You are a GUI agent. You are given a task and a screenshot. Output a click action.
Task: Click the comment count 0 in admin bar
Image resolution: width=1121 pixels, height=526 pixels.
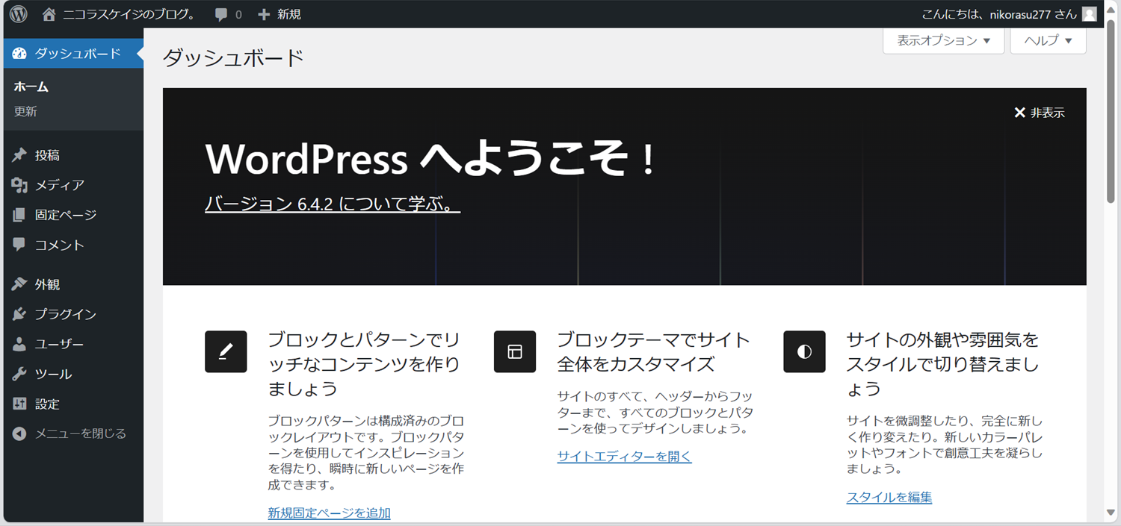click(x=238, y=14)
